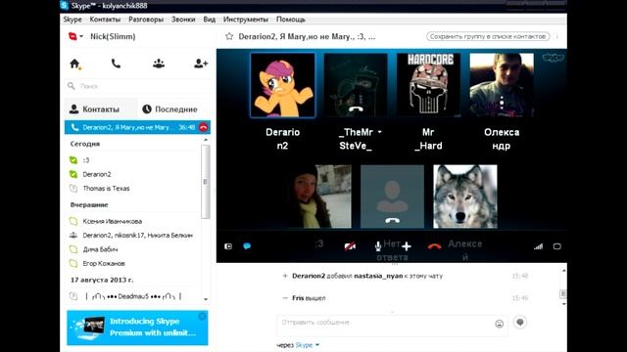
Task: Open the Deadmau5 conversation entry
Action: pyautogui.click(x=133, y=296)
